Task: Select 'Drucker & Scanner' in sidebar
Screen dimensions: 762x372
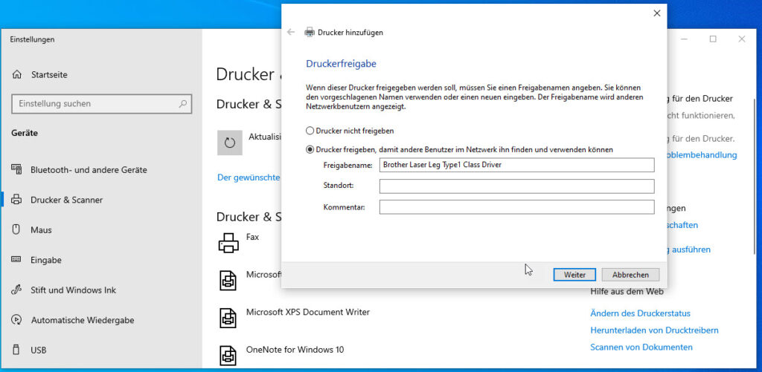Action: 66,200
